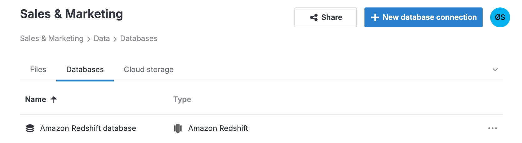Screen dimensions: 522x143
Task: Click the breadcrumb chevron before Data
Action: coord(89,39)
